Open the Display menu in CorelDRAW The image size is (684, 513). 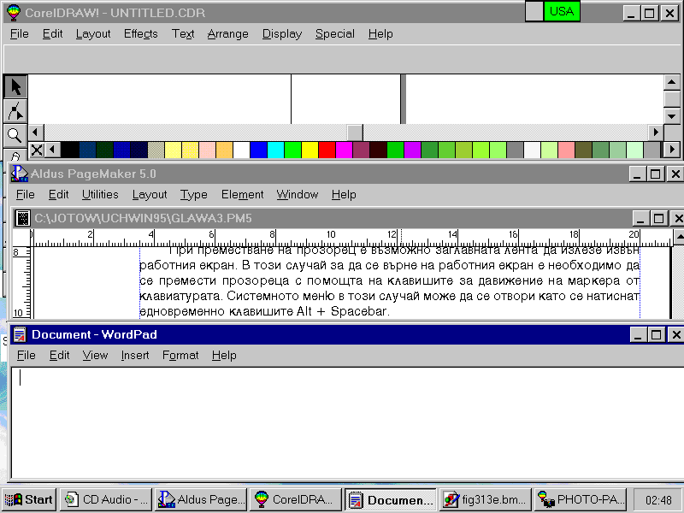pyautogui.click(x=282, y=34)
